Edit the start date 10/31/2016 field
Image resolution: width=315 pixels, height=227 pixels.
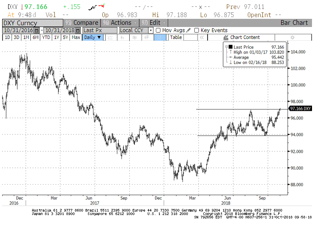(x=18, y=30)
